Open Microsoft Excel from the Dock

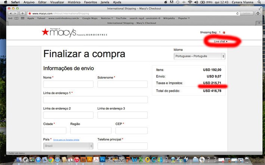point(141,159)
